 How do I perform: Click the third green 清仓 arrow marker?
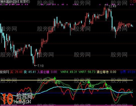pyautogui.click(x=106, y=84)
